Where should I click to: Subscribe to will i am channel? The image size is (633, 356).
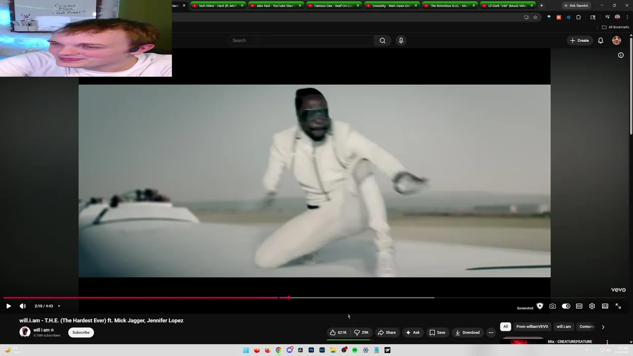(81, 332)
